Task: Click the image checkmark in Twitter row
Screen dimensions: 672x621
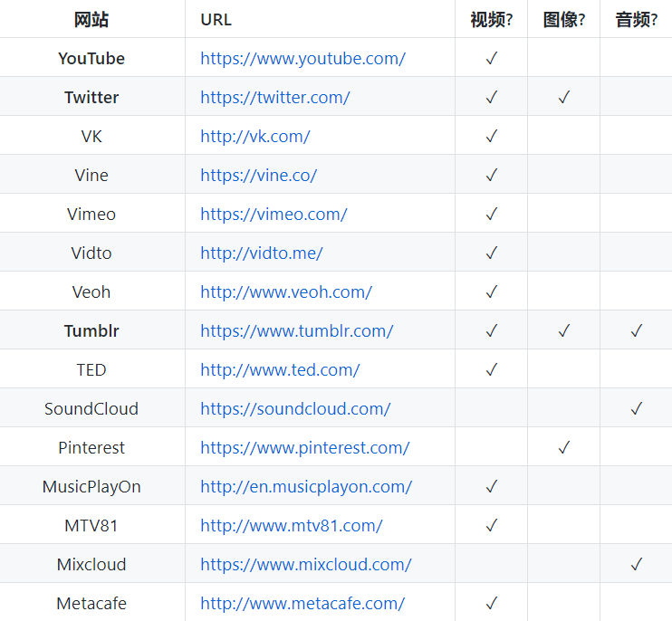Action: tap(564, 97)
